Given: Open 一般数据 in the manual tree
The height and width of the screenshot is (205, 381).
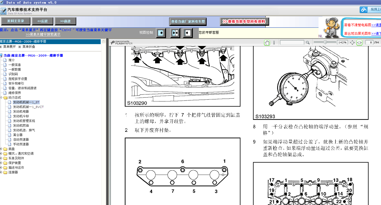Looking at the screenshot, I should click(x=15, y=70).
